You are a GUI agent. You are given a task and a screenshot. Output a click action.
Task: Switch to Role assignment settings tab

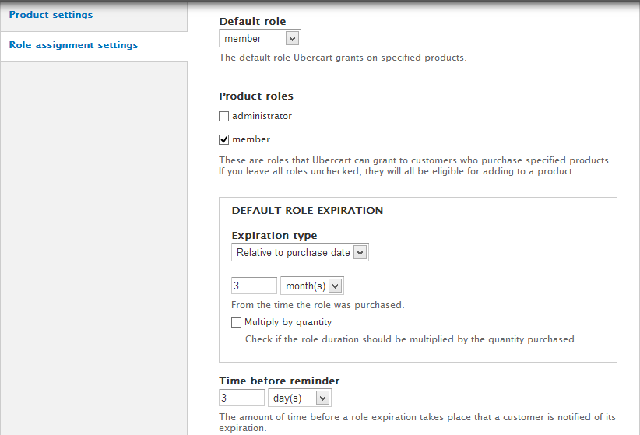[x=73, y=45]
